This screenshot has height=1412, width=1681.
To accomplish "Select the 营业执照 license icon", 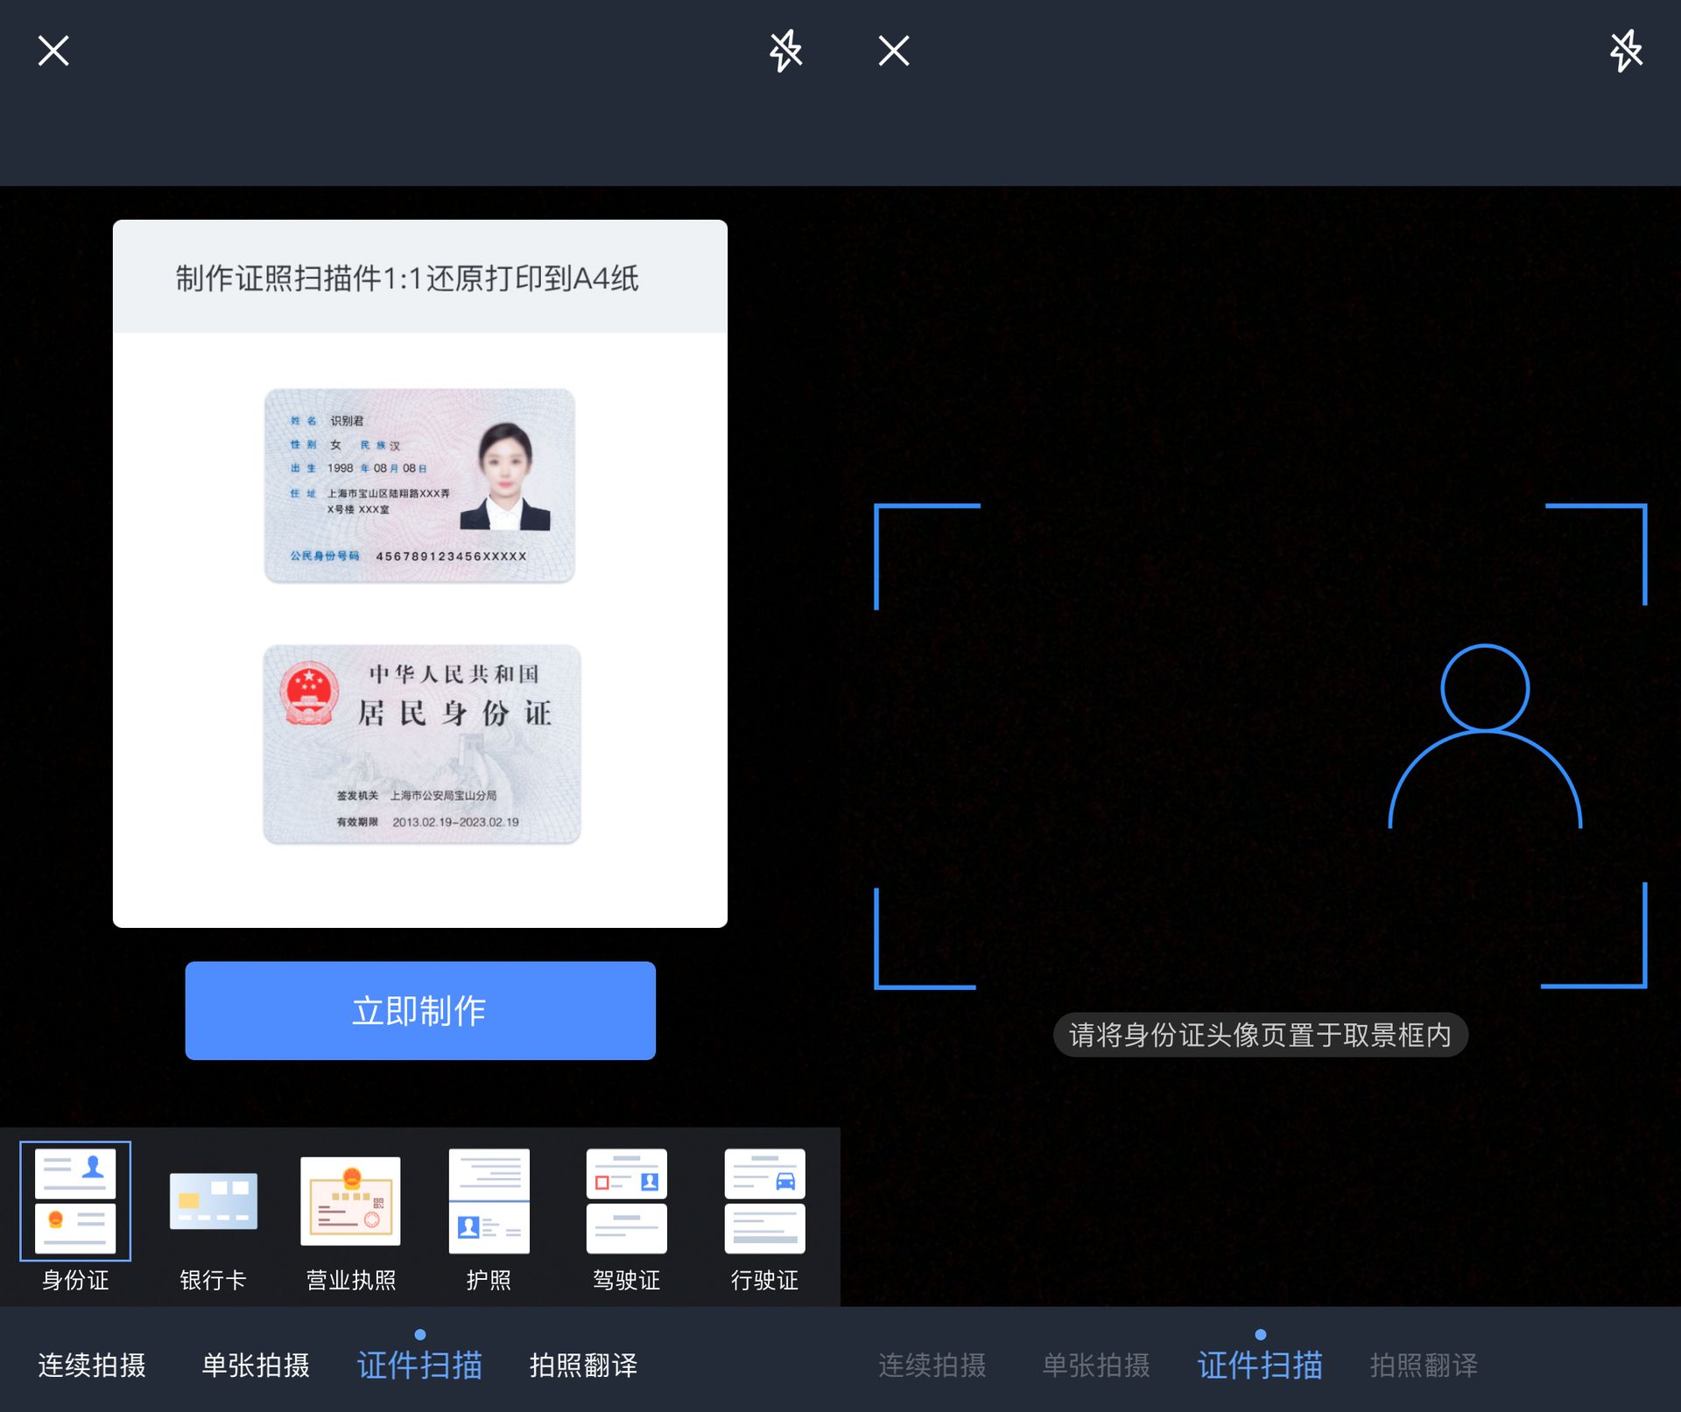I will 350,1201.
